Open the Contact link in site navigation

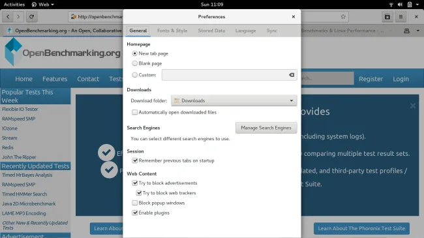point(88,79)
